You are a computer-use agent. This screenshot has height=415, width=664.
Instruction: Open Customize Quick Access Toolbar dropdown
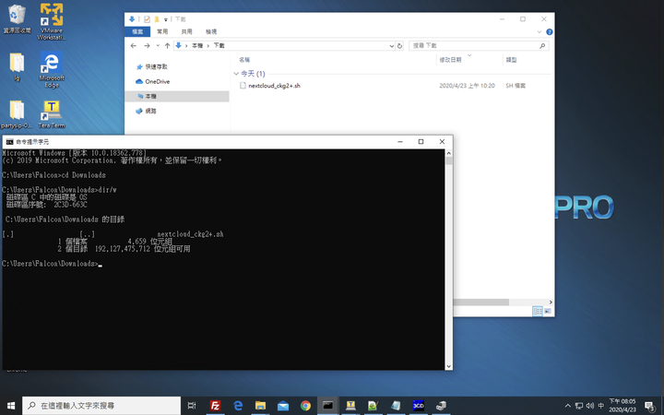click(166, 19)
